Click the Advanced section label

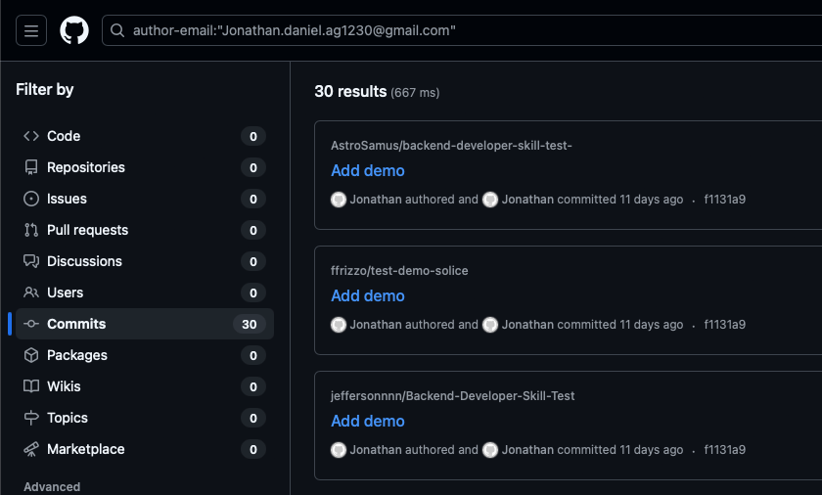[x=52, y=486]
